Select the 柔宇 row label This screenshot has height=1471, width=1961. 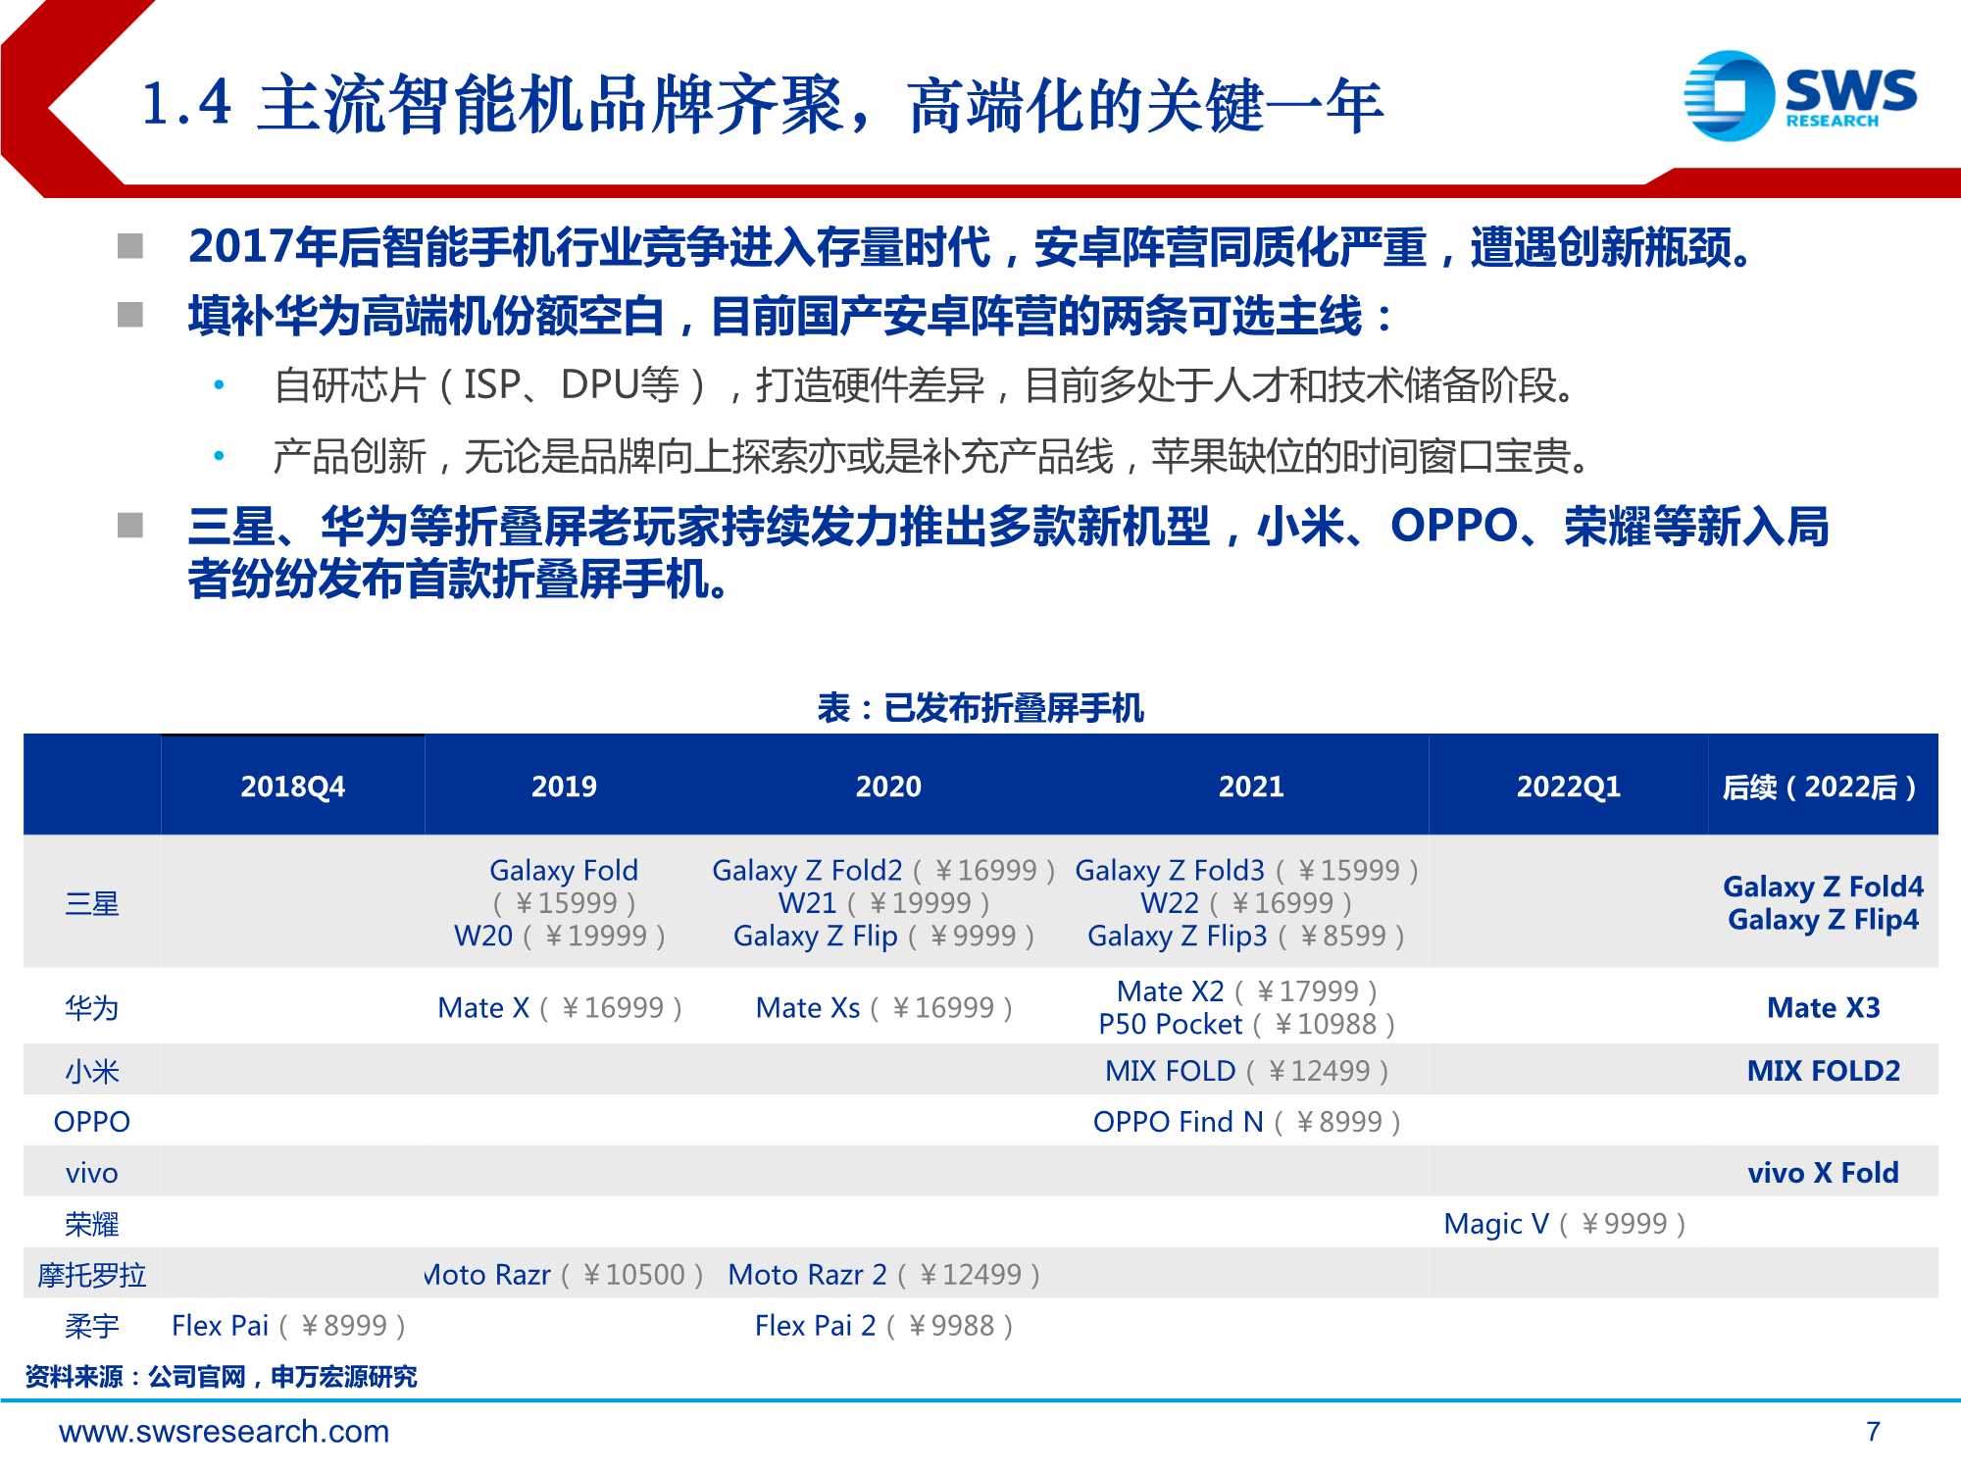coord(92,1326)
